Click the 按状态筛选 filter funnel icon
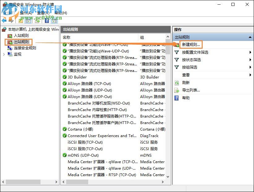The width and height of the screenshot is (254, 192). tap(177, 59)
